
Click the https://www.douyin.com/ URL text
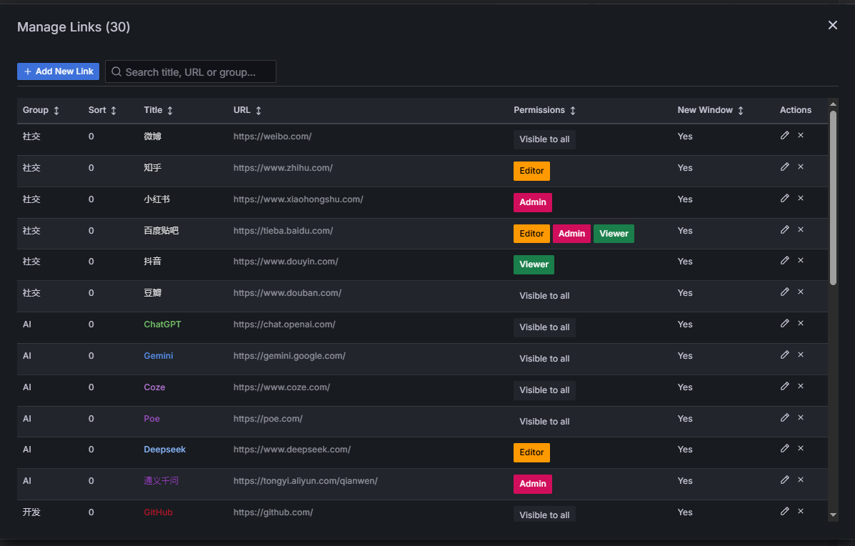pyautogui.click(x=286, y=262)
